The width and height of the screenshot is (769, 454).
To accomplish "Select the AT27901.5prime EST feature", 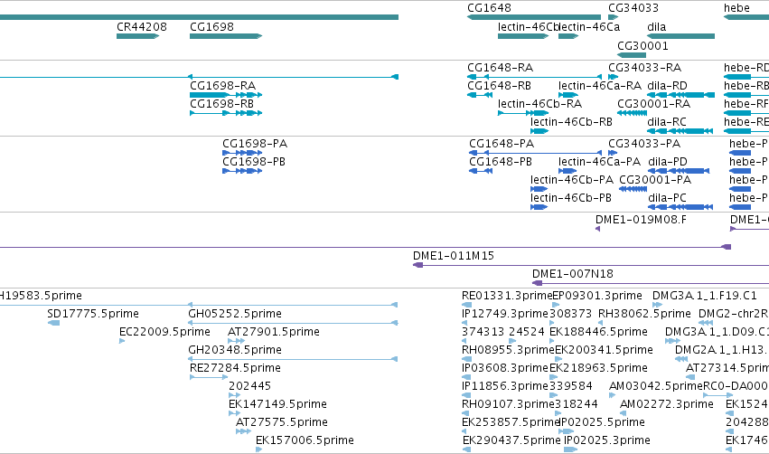I will tap(237, 341).
